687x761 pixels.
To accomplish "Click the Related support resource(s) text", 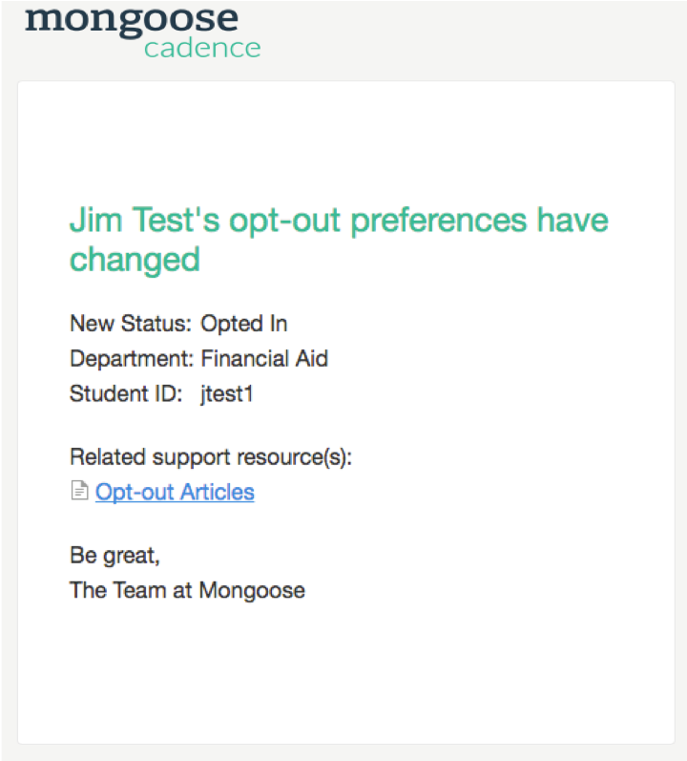I will click(x=211, y=457).
